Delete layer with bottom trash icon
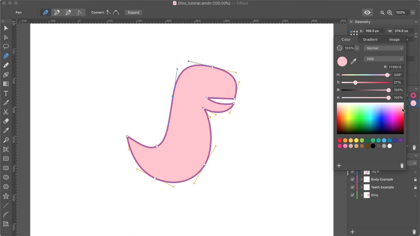 [x=414, y=232]
